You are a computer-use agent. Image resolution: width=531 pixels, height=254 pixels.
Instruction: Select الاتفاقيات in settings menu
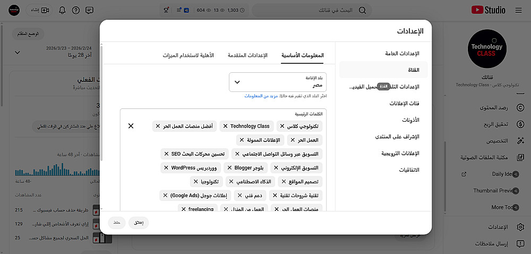(384, 170)
